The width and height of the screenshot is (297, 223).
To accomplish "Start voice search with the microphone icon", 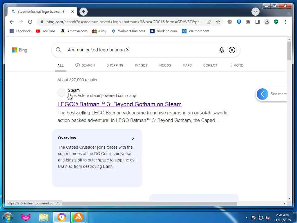I will tap(222, 50).
